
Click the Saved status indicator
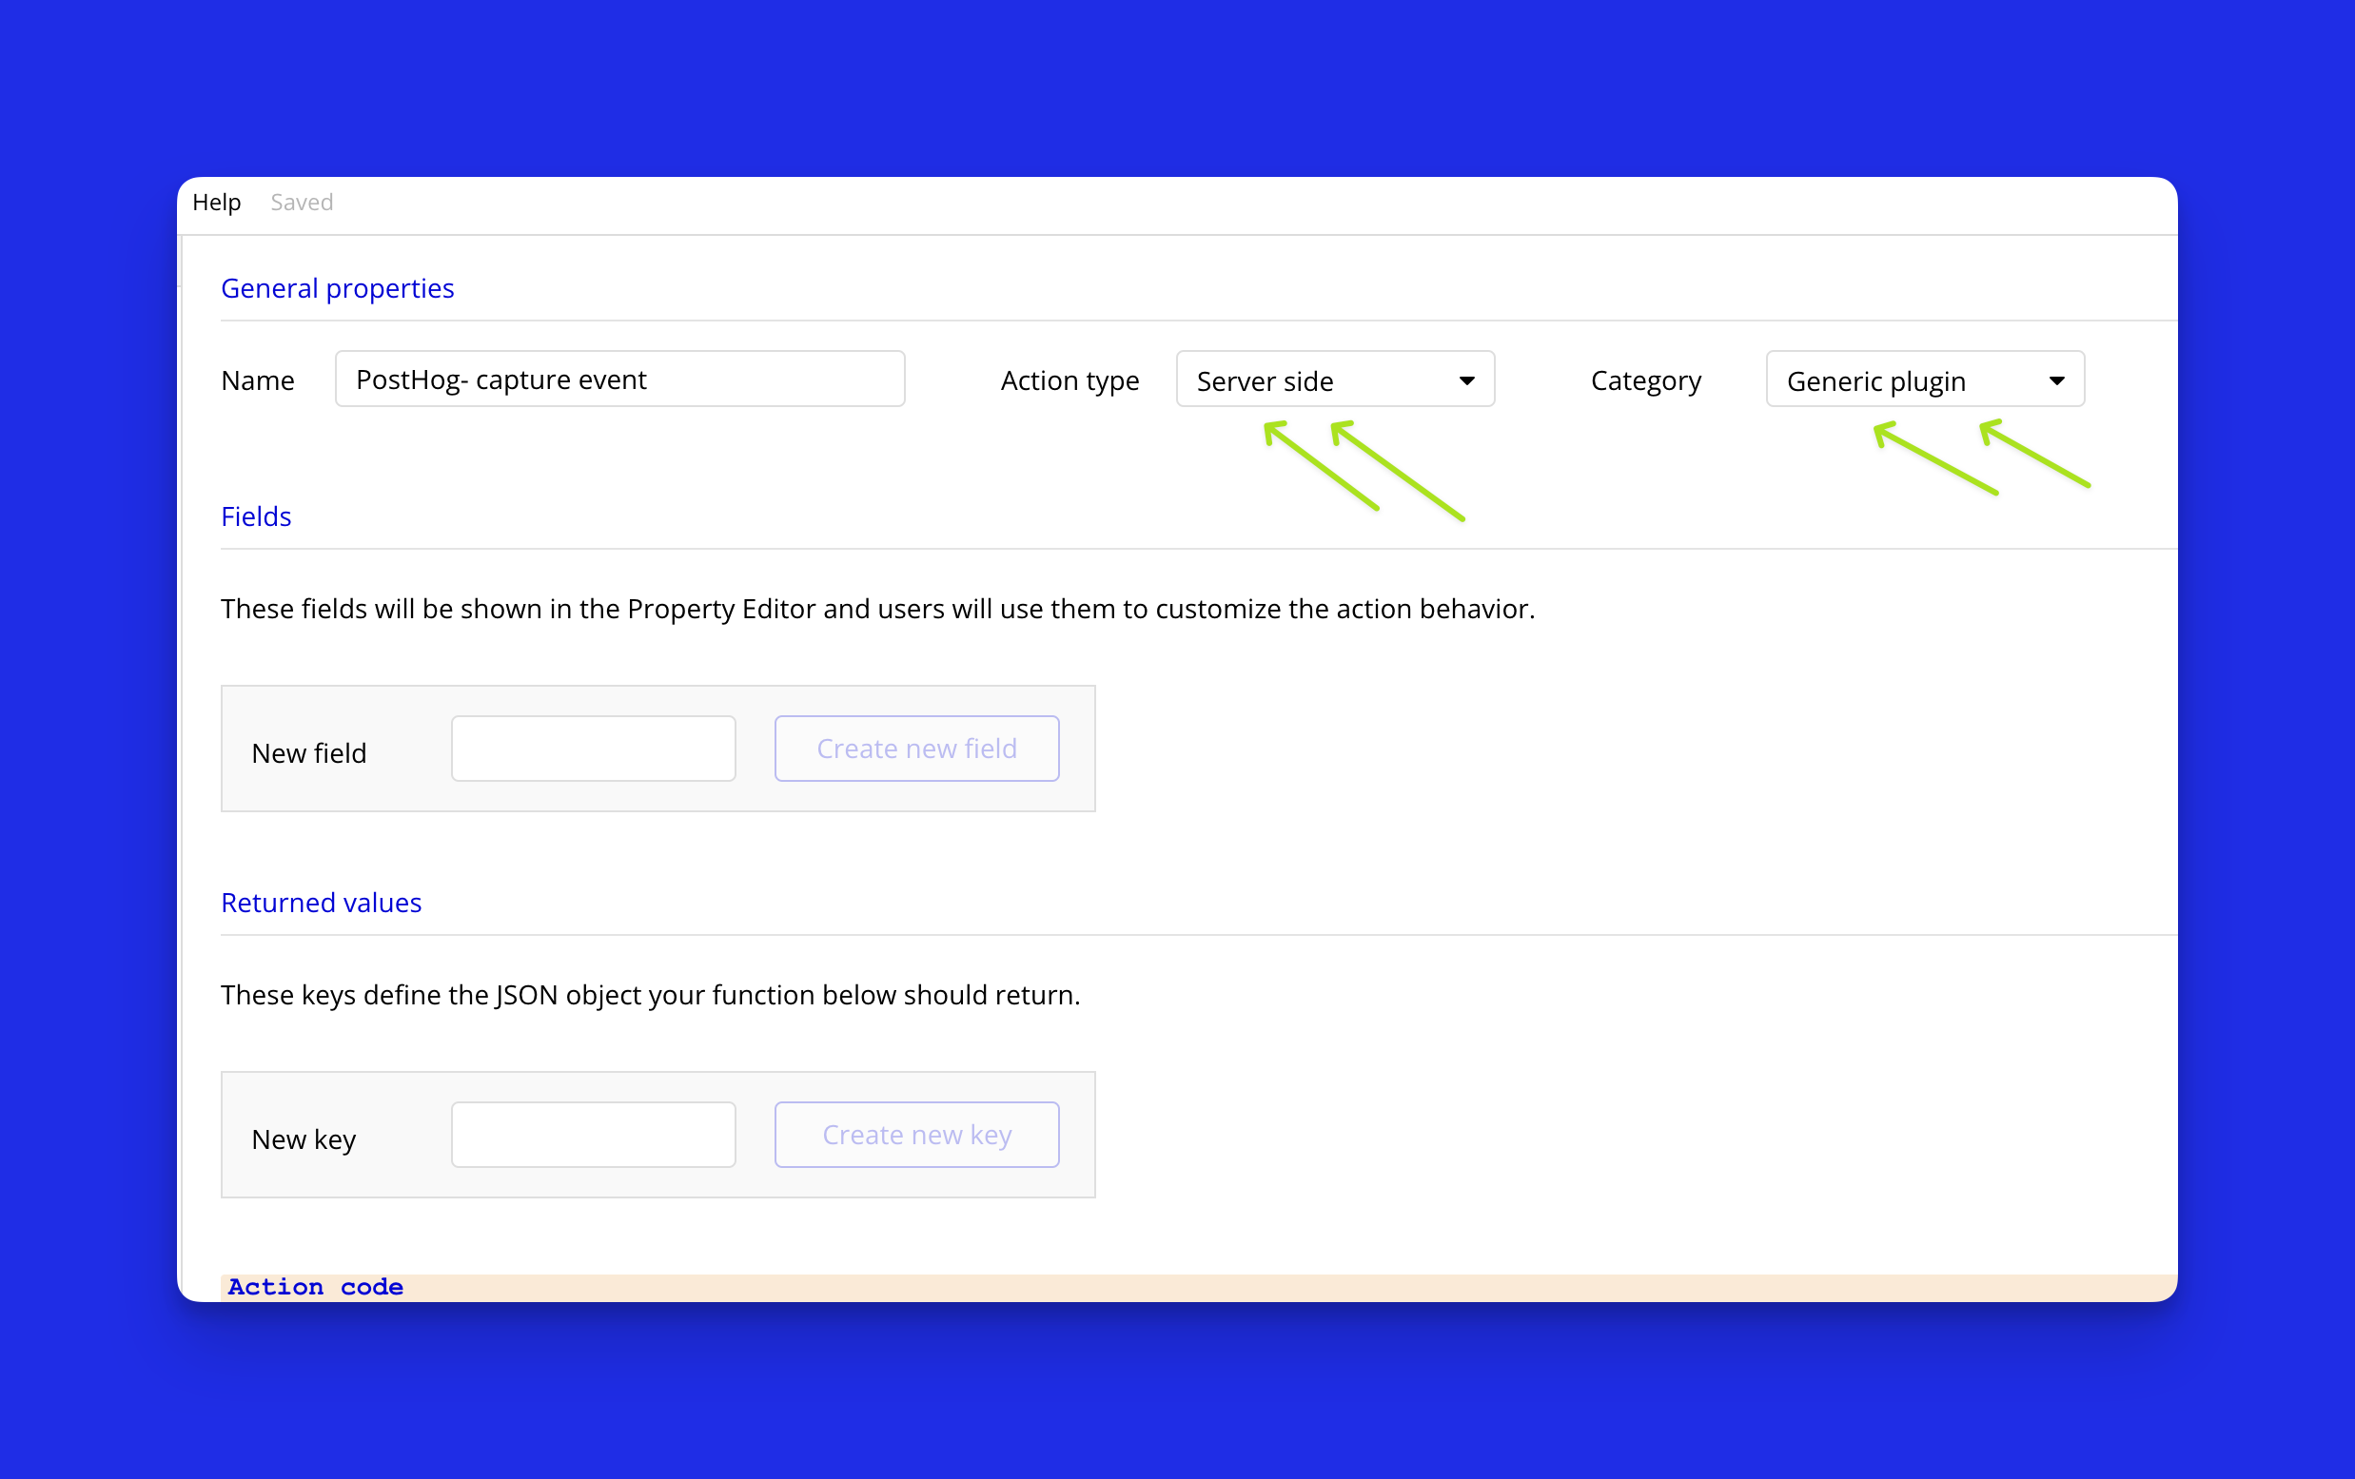302,203
